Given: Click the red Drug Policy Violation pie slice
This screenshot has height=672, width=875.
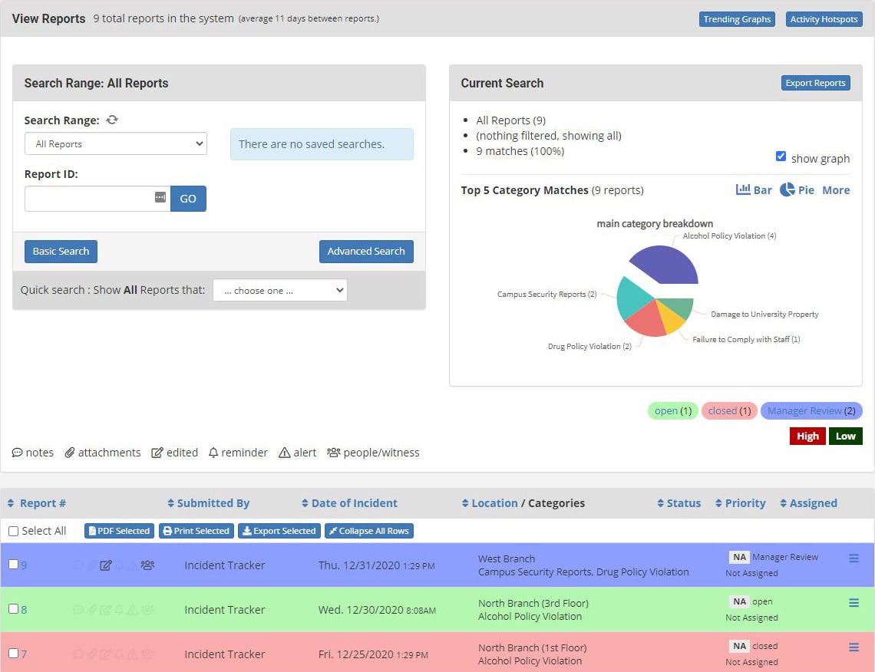Looking at the screenshot, I should pyautogui.click(x=647, y=321).
